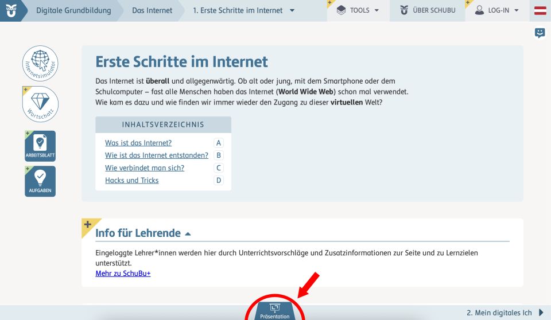Open the Wortschatz diamond icon

click(x=40, y=104)
